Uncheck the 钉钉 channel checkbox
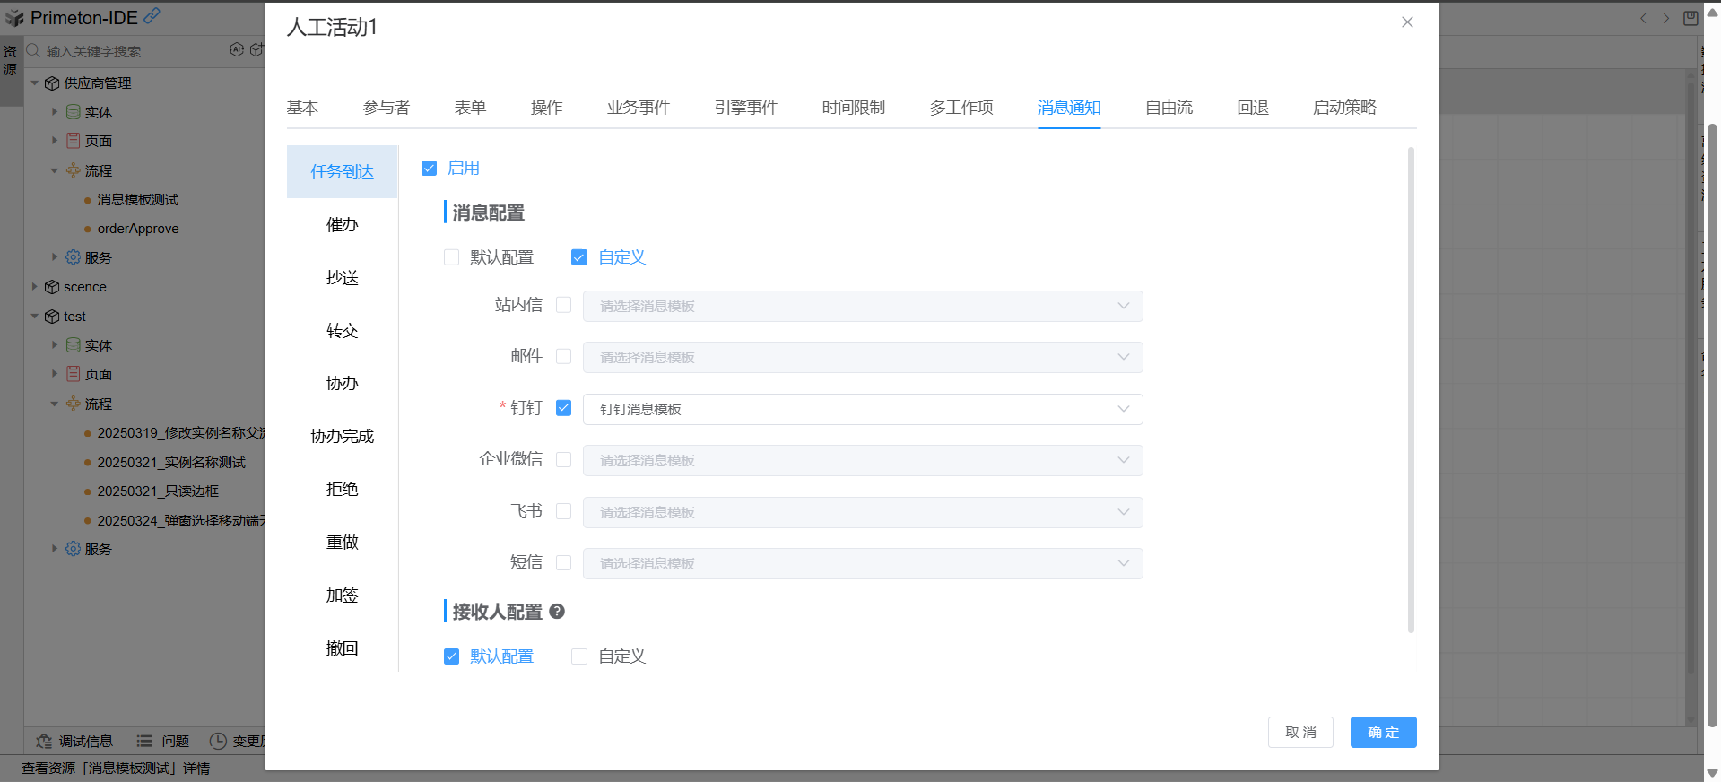 pyautogui.click(x=563, y=408)
